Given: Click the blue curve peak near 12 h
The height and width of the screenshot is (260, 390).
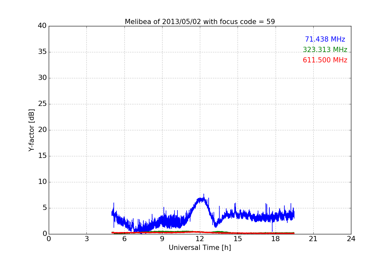Looking at the screenshot, I should [203, 196].
